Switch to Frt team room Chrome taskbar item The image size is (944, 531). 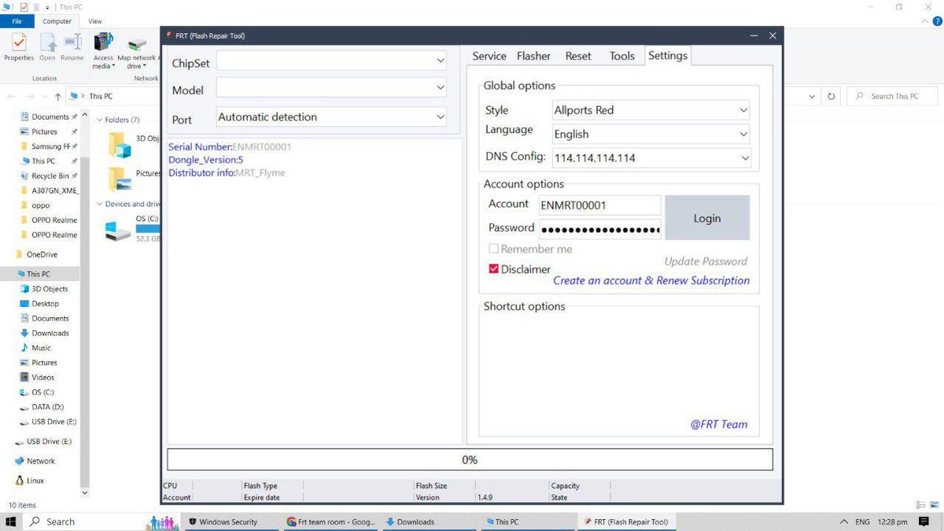pos(330,522)
